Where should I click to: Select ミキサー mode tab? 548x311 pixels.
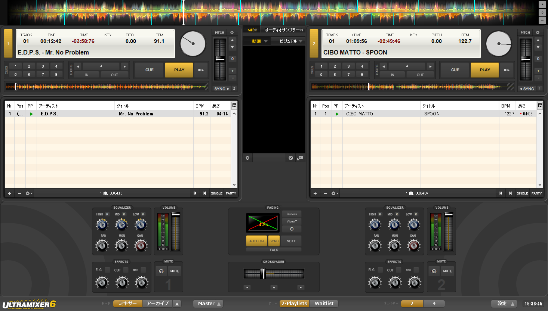click(x=128, y=304)
